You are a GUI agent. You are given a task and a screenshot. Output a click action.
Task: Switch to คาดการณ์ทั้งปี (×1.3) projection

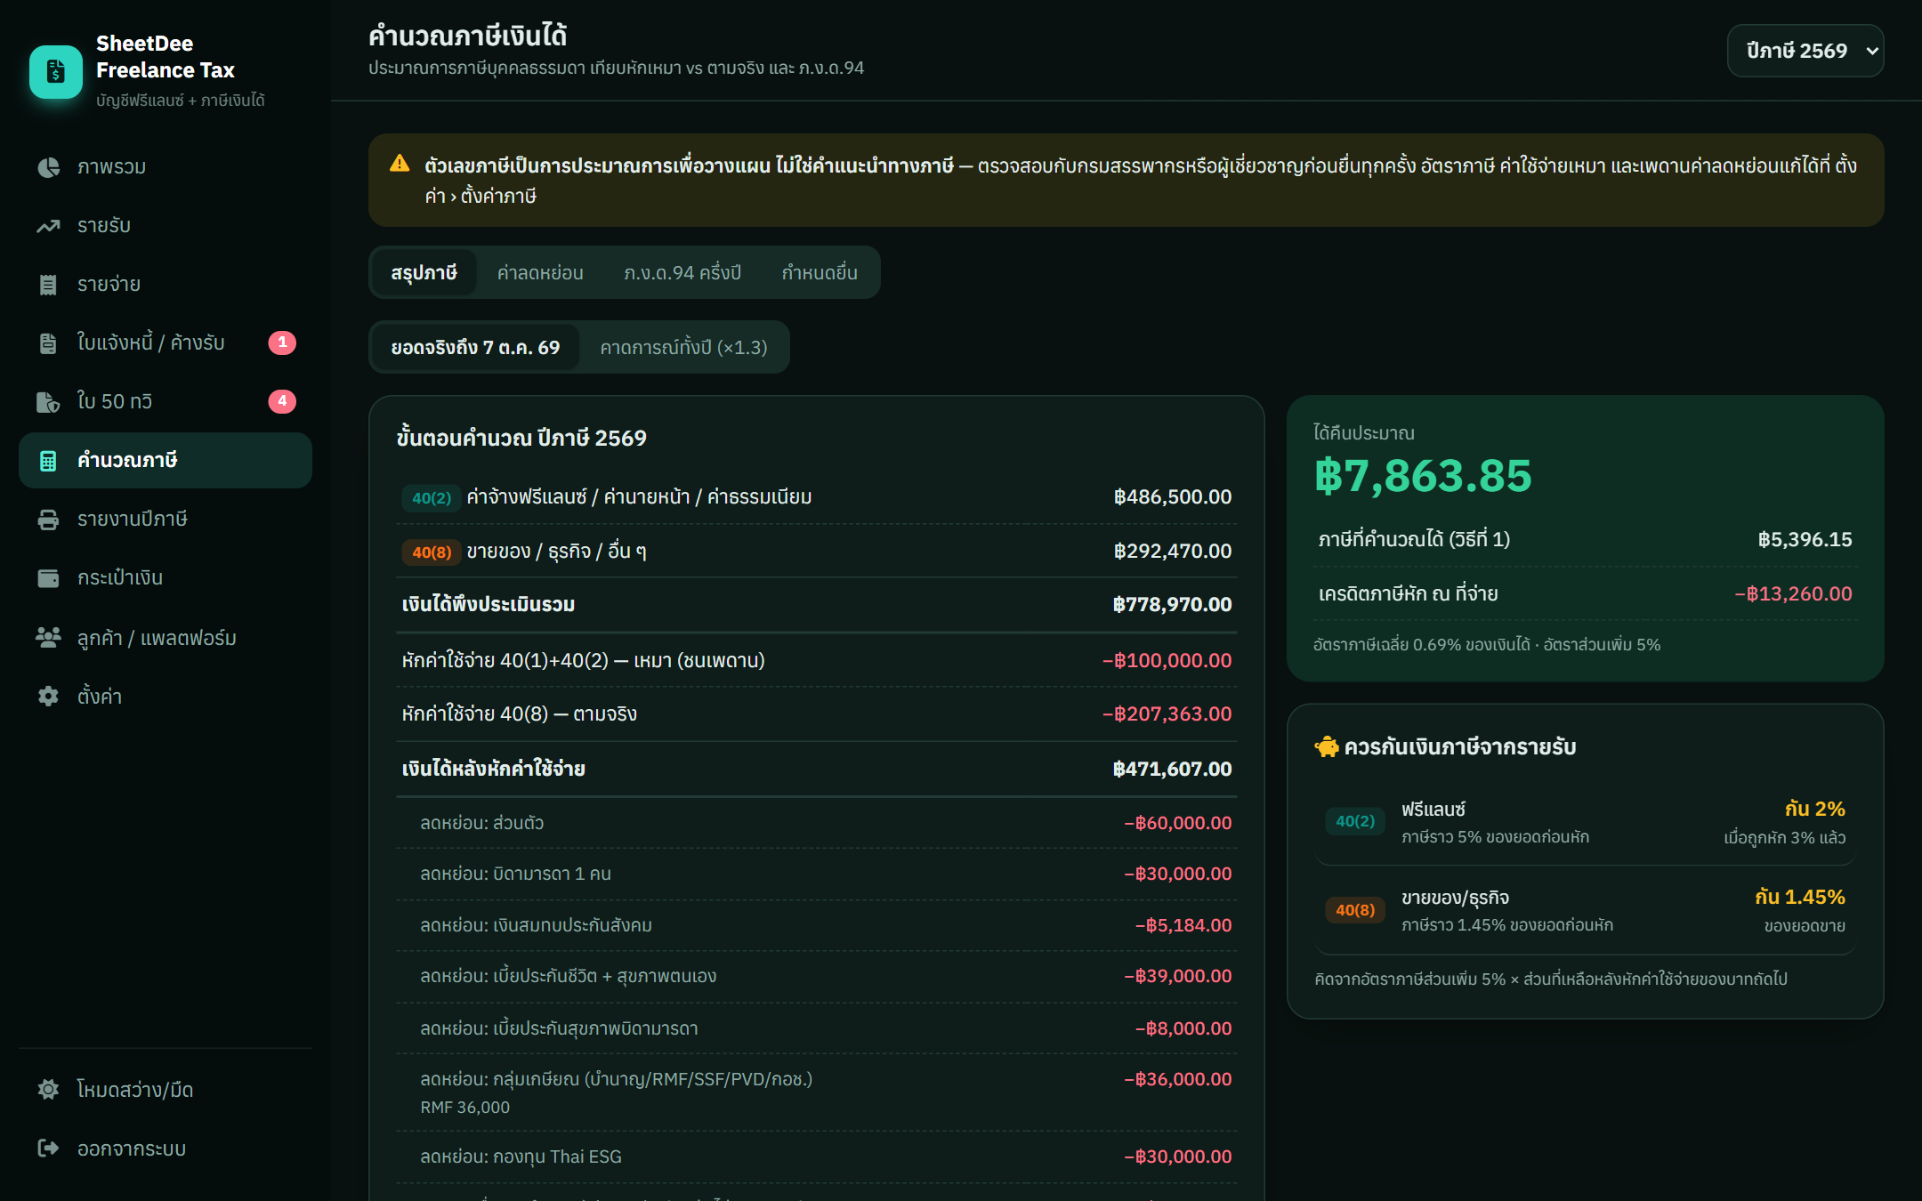pyautogui.click(x=683, y=348)
